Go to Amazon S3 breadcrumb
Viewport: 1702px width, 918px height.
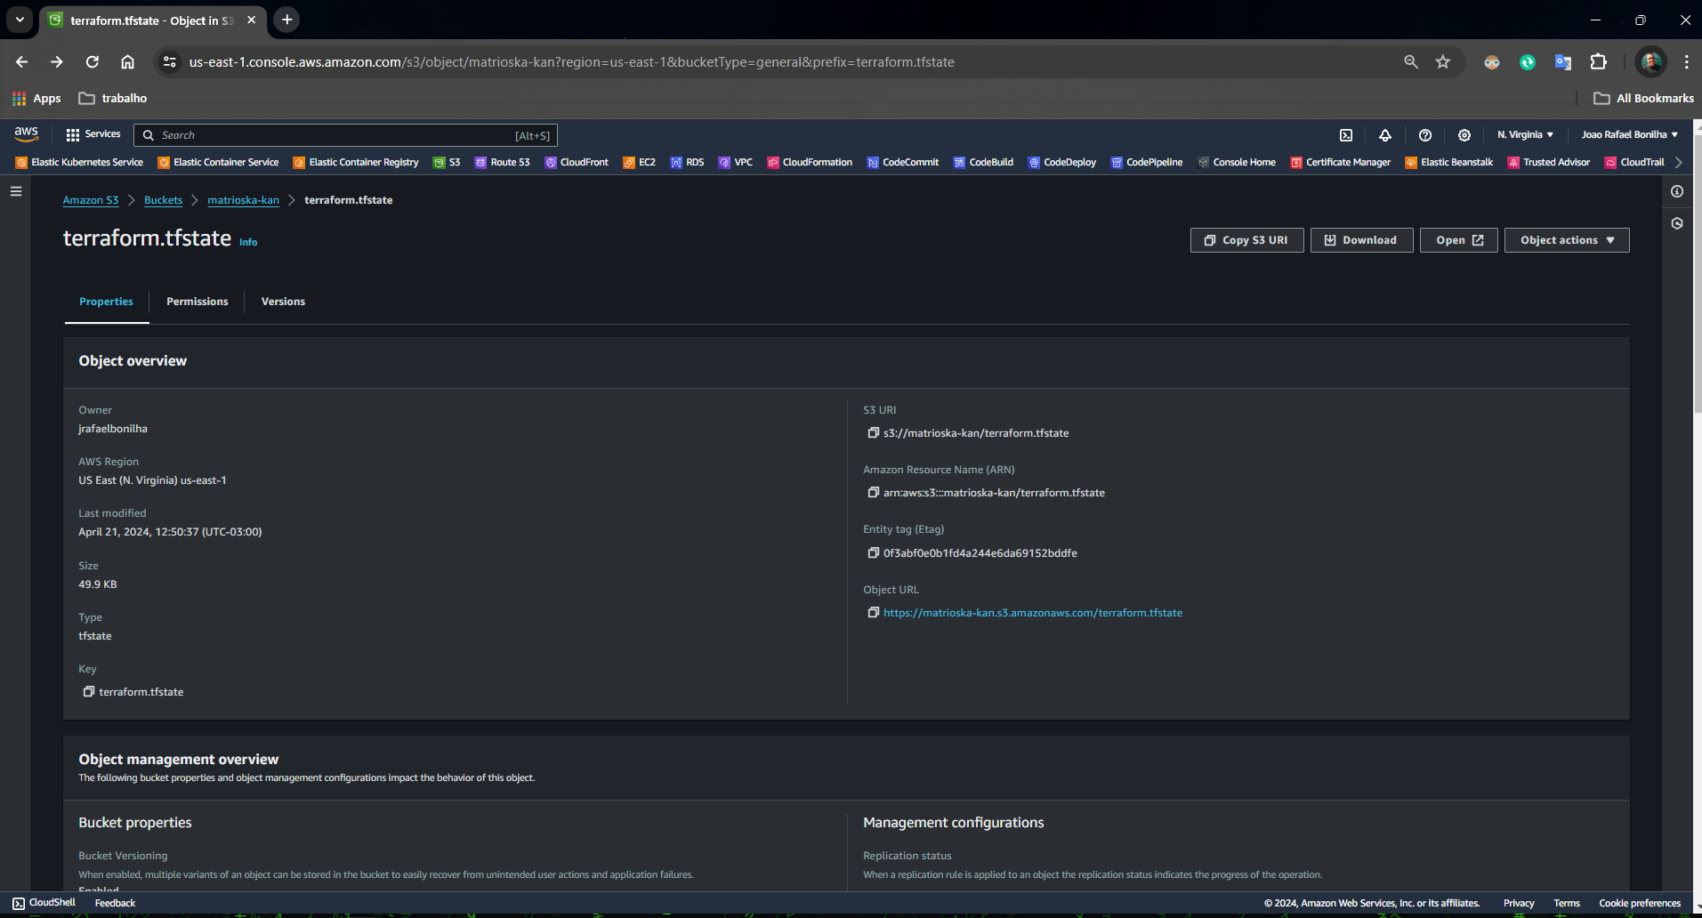91,200
